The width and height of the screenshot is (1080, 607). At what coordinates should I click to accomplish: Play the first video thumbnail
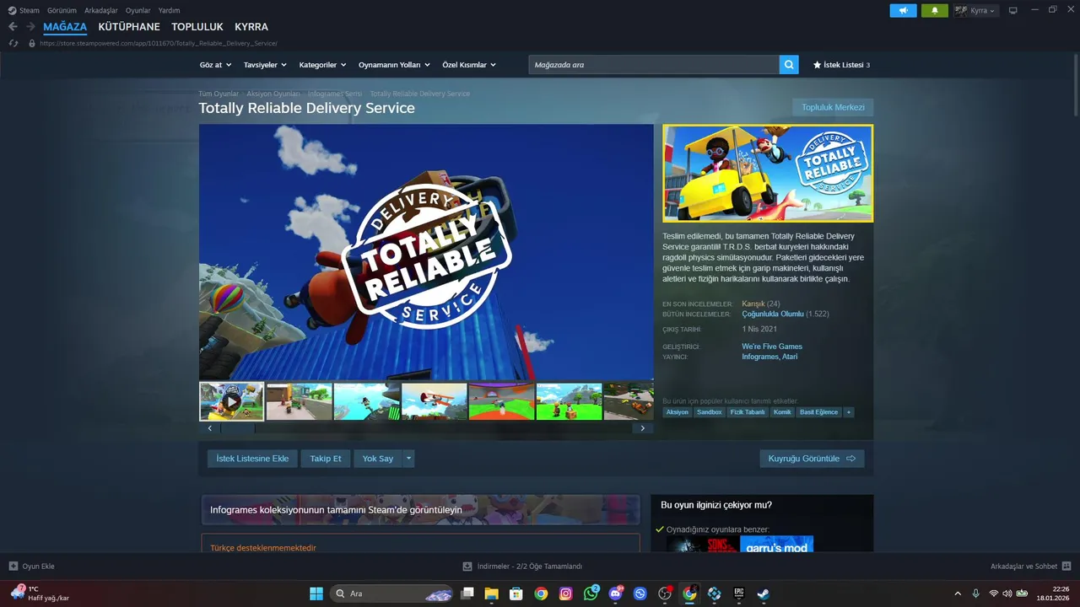(x=232, y=401)
